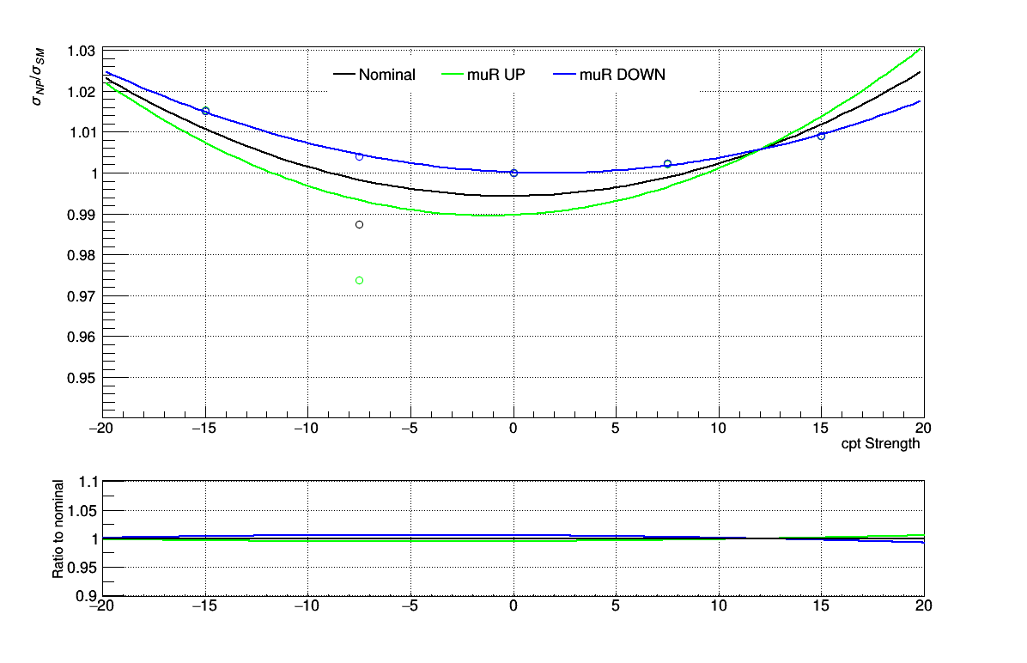Click the 0.96 tick label on upper y-axis
Screen dimensions: 1027x663
click(x=82, y=338)
